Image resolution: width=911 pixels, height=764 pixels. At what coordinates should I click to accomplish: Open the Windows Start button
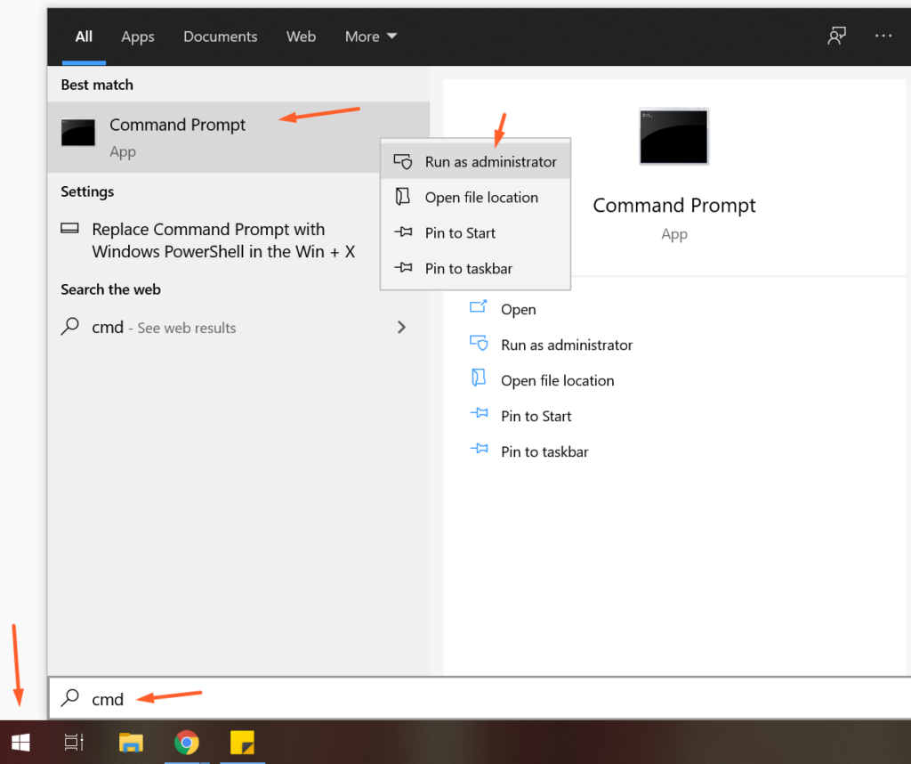tap(20, 743)
